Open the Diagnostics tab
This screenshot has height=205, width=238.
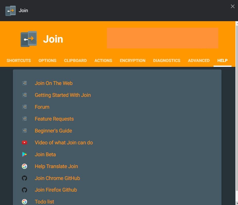click(167, 60)
